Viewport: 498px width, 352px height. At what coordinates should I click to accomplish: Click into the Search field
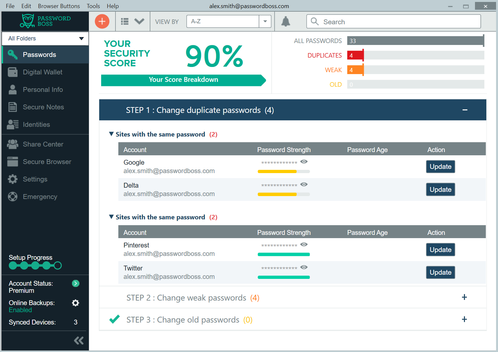[394, 22]
